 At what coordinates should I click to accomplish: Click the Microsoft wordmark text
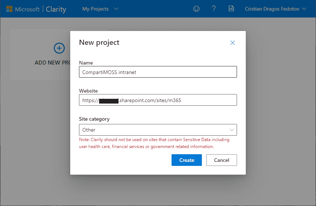point(27,9)
